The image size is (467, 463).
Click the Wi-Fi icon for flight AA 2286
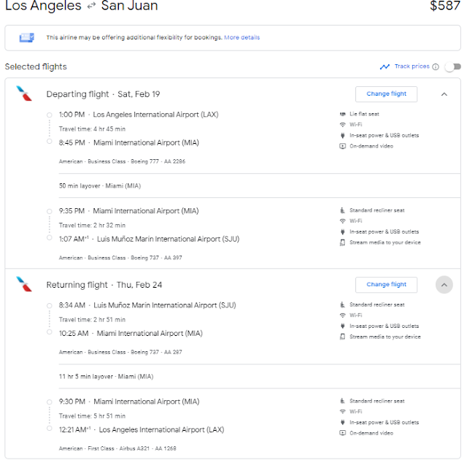[342, 125]
